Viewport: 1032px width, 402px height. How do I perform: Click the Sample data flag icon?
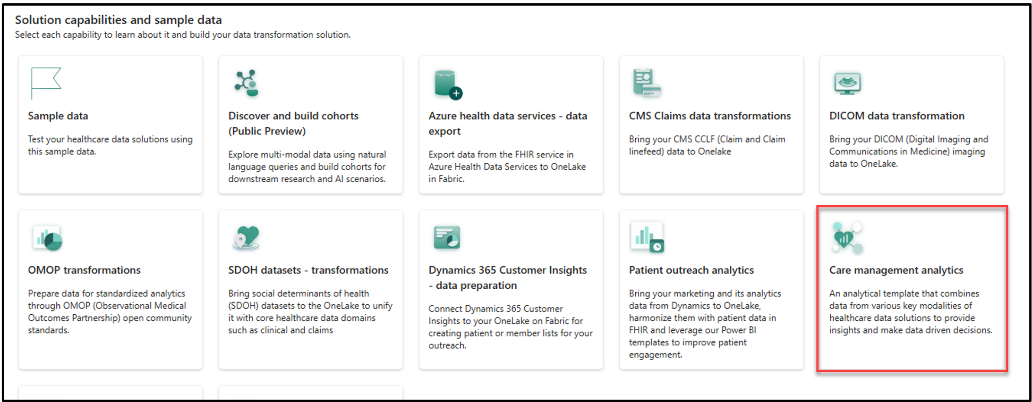pyautogui.click(x=46, y=83)
